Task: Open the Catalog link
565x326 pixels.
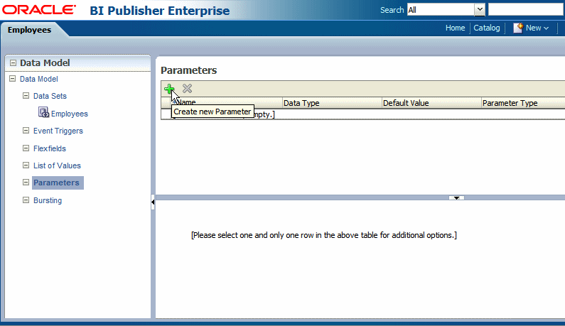Action: (486, 28)
